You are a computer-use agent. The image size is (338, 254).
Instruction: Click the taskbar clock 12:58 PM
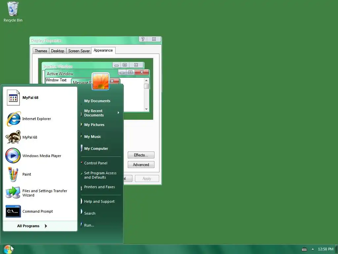click(x=325, y=249)
